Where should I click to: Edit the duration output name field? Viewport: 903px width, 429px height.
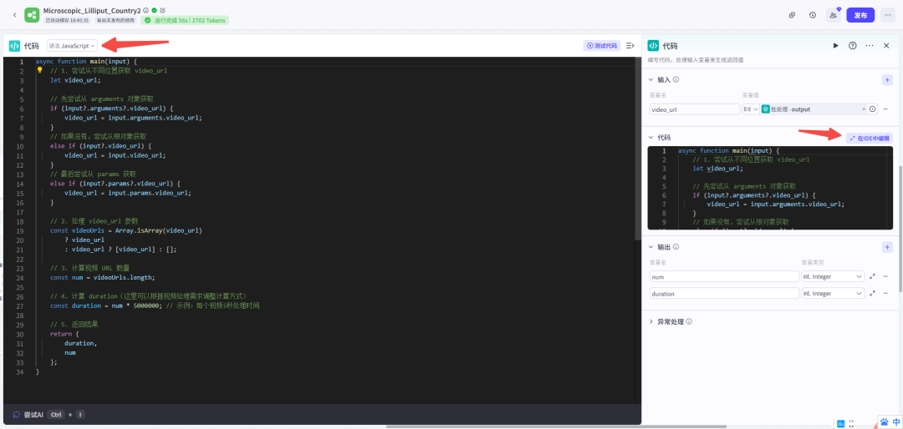(x=724, y=293)
